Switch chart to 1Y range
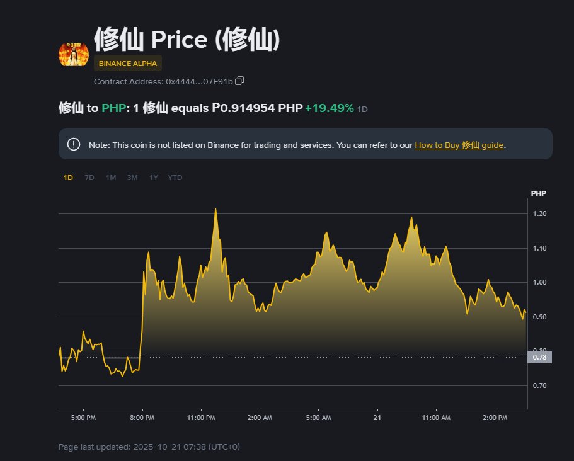The height and width of the screenshot is (461, 574). [154, 178]
